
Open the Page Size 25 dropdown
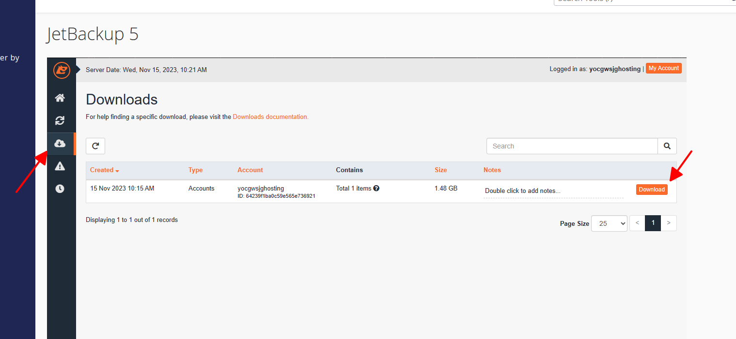coord(609,223)
